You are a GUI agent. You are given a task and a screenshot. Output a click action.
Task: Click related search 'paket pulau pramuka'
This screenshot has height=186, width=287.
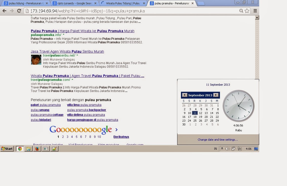point(46,105)
